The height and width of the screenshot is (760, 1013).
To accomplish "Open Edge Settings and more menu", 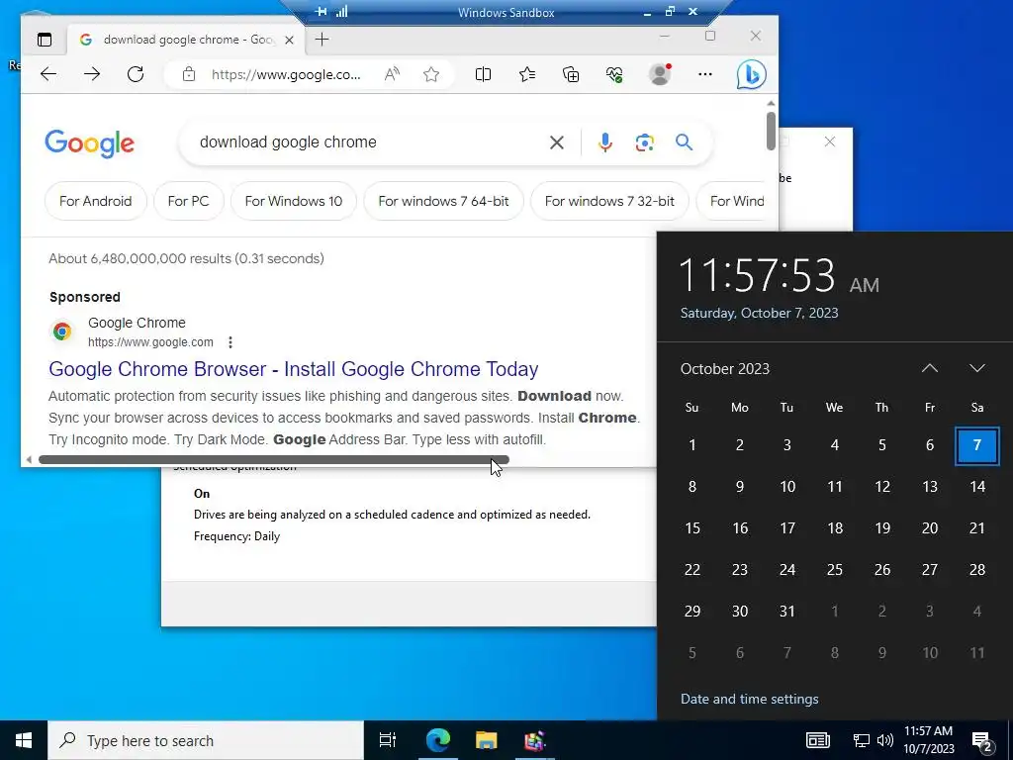I will point(704,74).
